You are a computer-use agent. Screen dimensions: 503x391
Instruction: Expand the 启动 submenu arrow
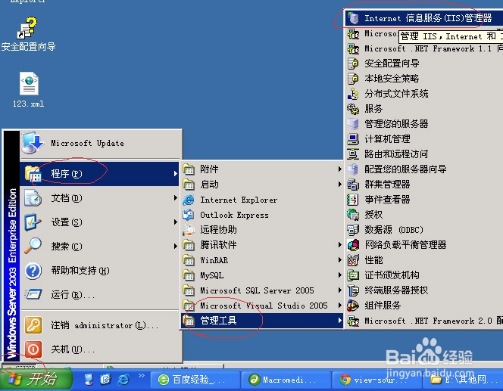click(339, 184)
